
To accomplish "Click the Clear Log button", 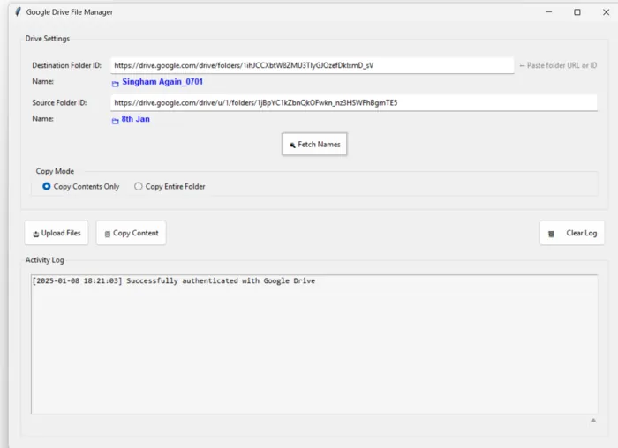I will click(x=572, y=233).
